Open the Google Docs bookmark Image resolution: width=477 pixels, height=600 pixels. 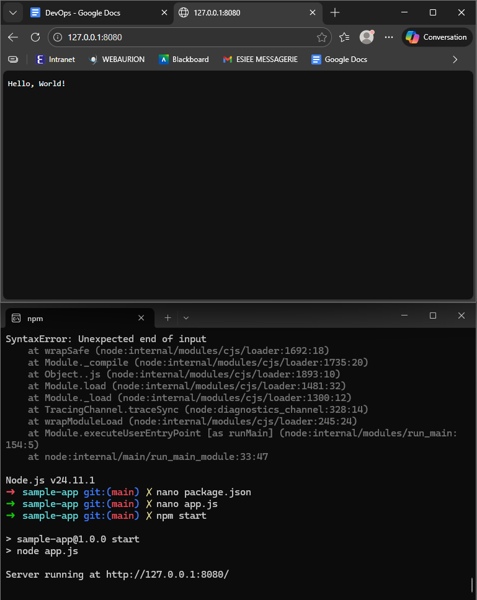[x=339, y=60]
